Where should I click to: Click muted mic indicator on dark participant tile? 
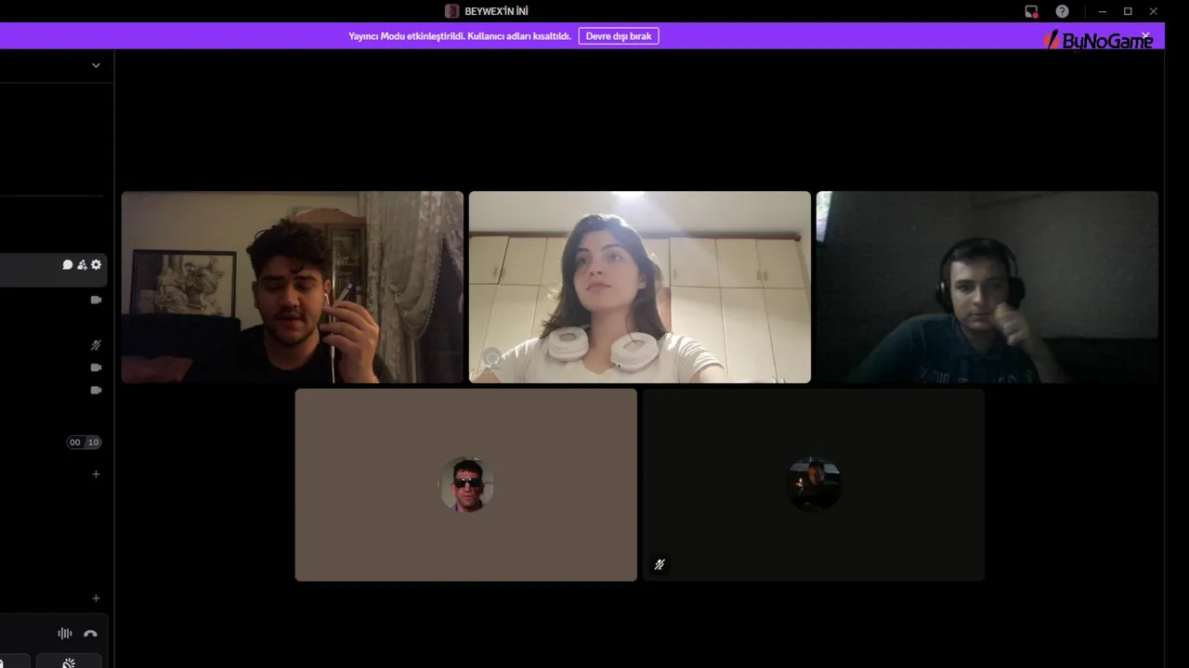(660, 564)
